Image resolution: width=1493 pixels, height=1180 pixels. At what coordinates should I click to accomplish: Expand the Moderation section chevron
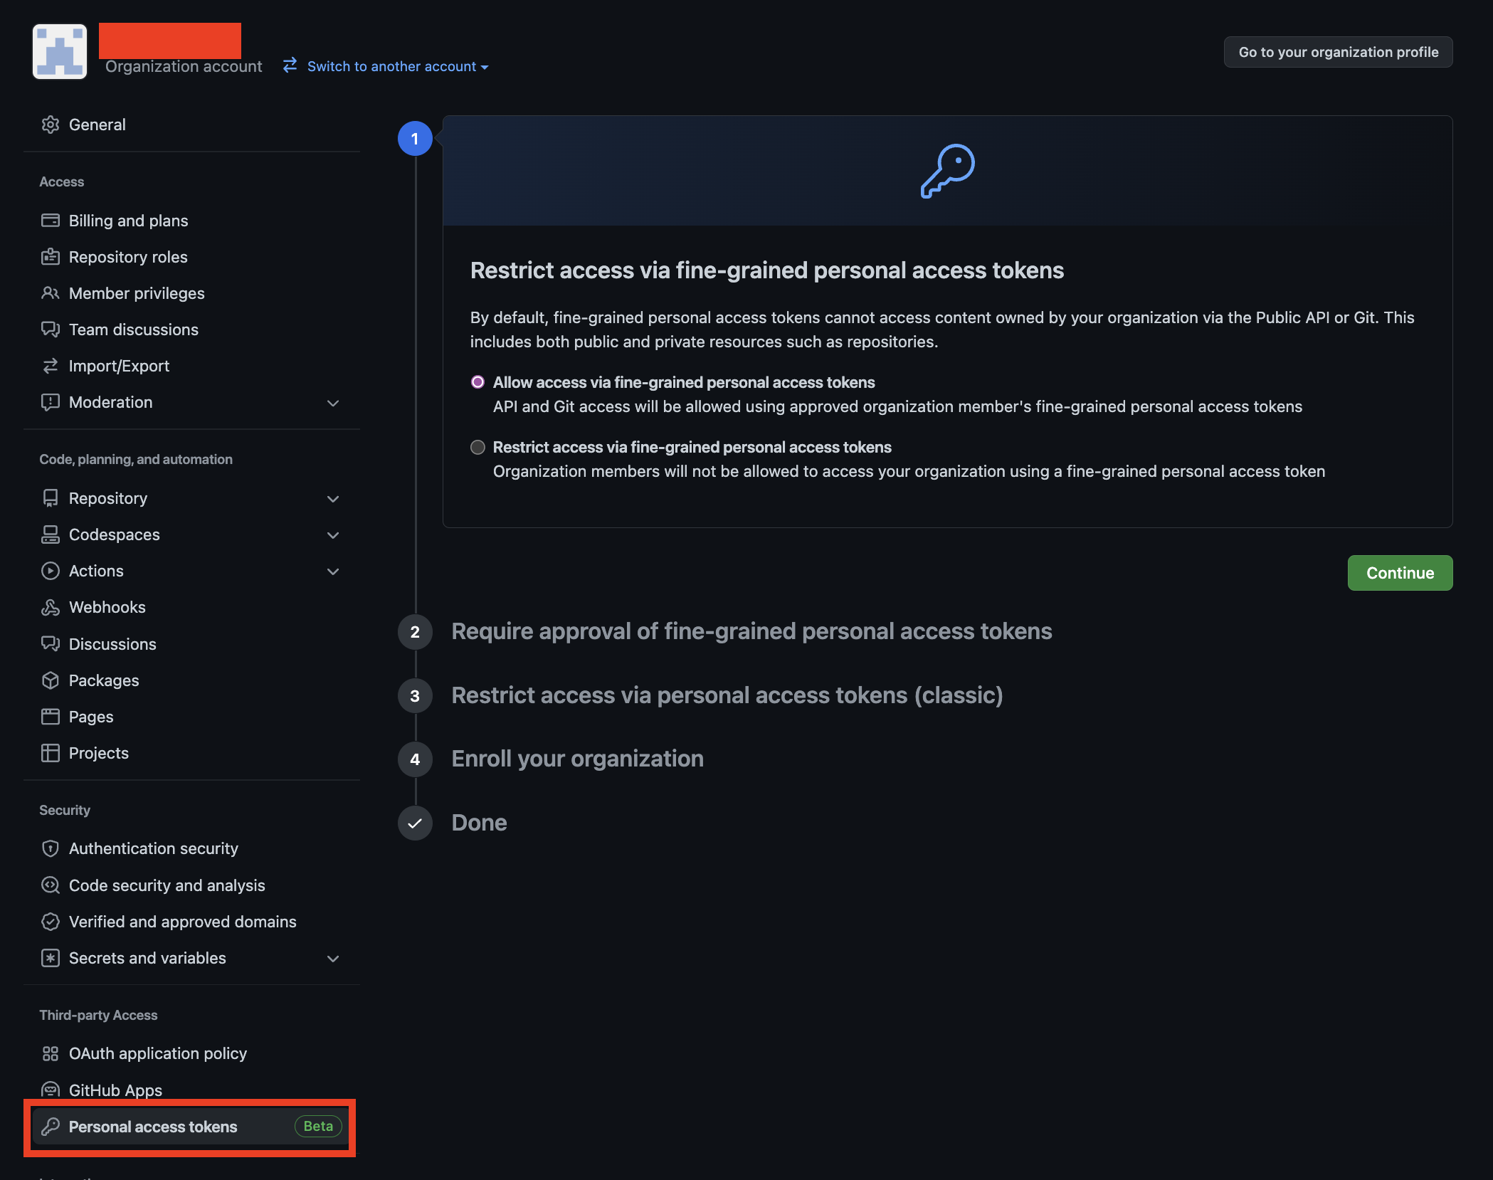coord(332,403)
